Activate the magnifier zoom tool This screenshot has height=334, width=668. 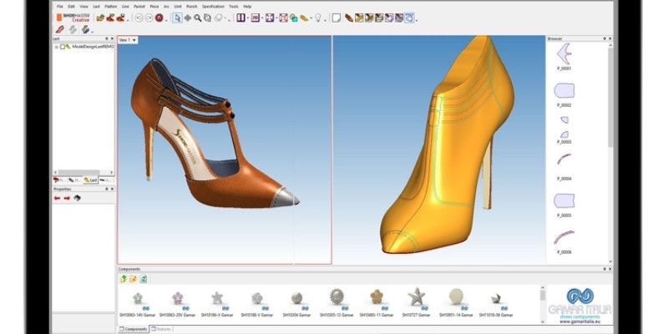(x=198, y=18)
